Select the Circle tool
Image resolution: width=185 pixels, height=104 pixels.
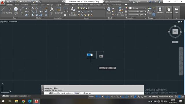16,10
